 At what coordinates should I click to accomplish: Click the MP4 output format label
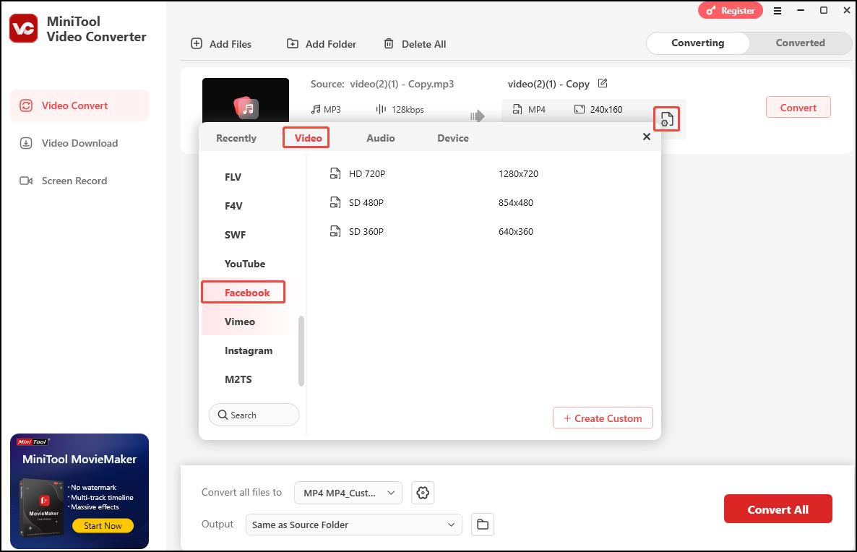click(x=537, y=109)
